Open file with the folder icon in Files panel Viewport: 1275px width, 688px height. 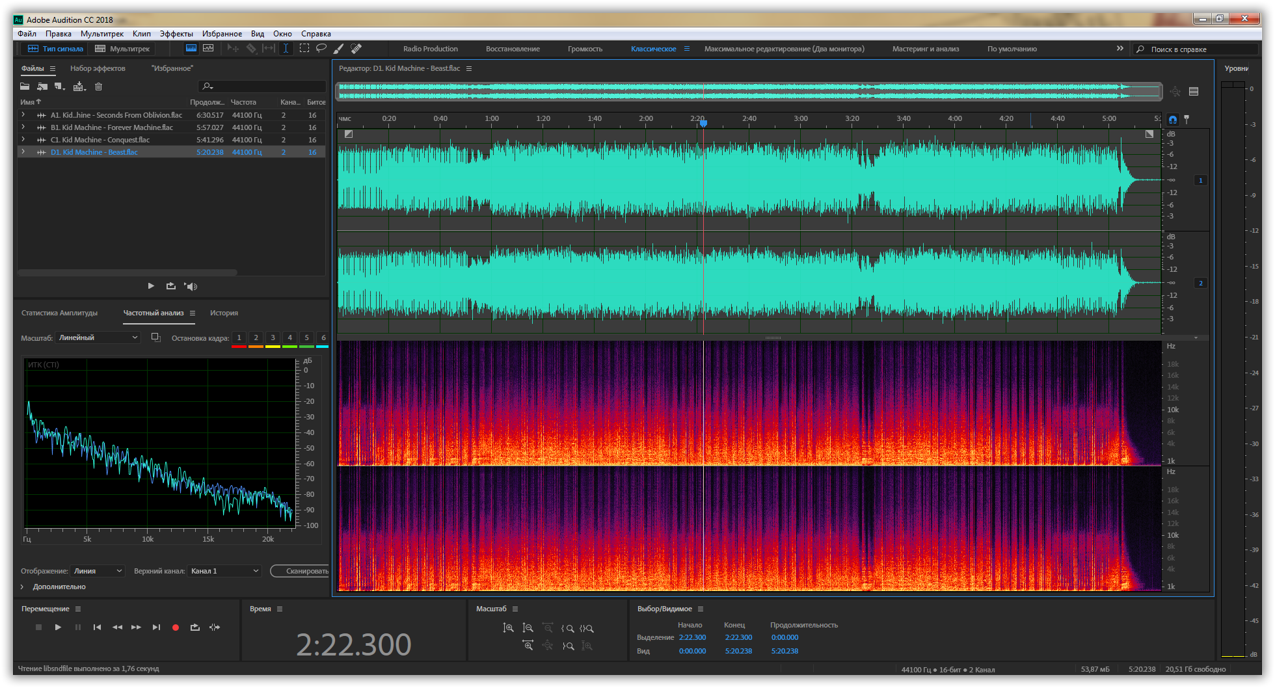coord(25,86)
